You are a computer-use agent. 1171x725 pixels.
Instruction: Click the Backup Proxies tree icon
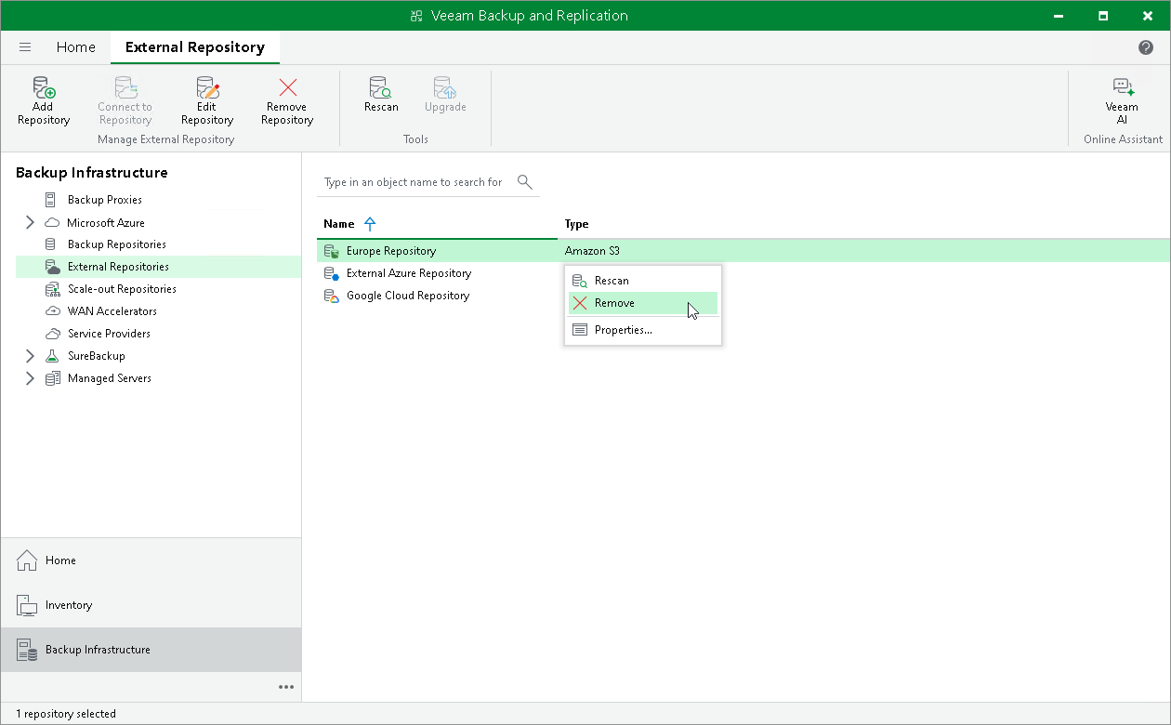[50, 200]
